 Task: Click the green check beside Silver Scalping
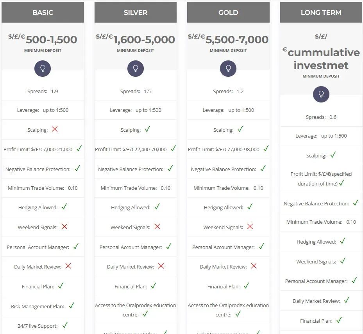point(147,129)
